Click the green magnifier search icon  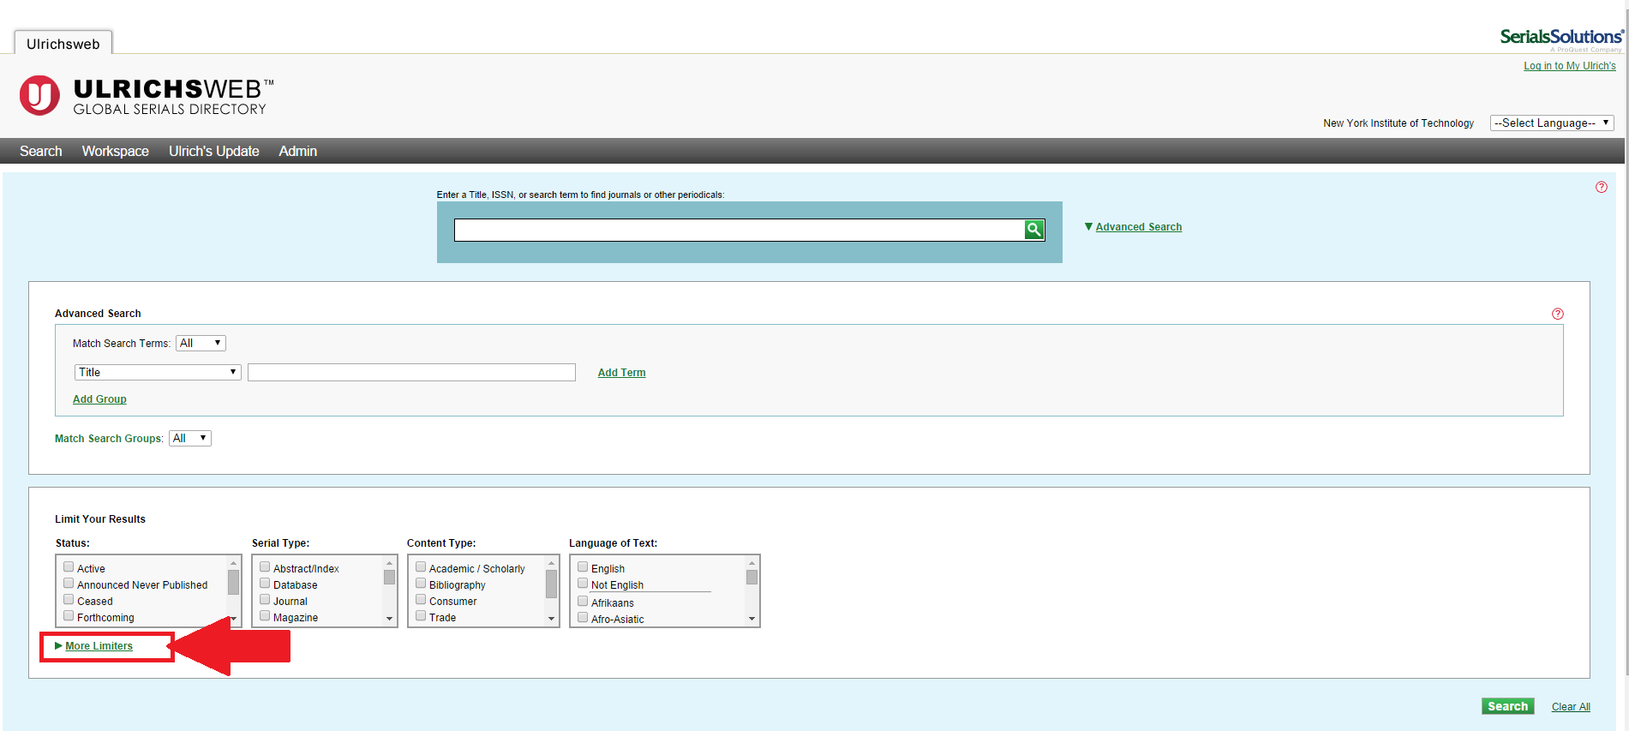(1034, 230)
